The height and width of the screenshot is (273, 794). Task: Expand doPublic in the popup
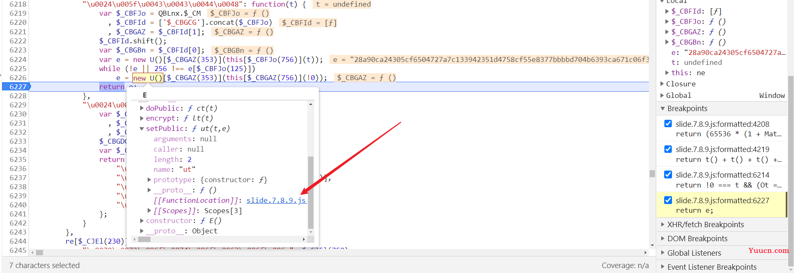142,108
